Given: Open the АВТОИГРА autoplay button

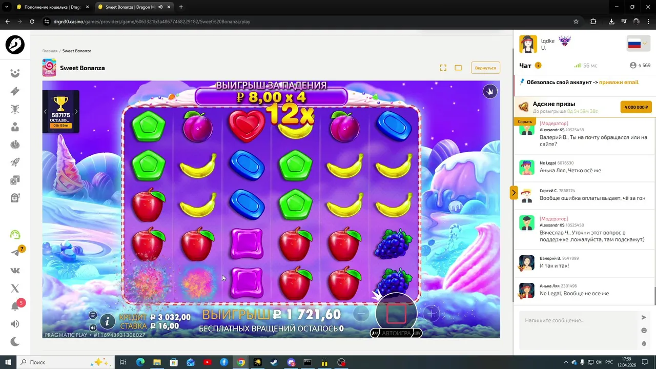Looking at the screenshot, I should click(396, 333).
